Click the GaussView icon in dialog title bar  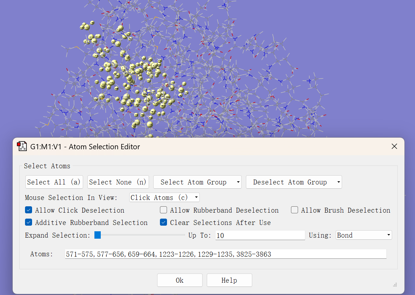click(x=22, y=146)
